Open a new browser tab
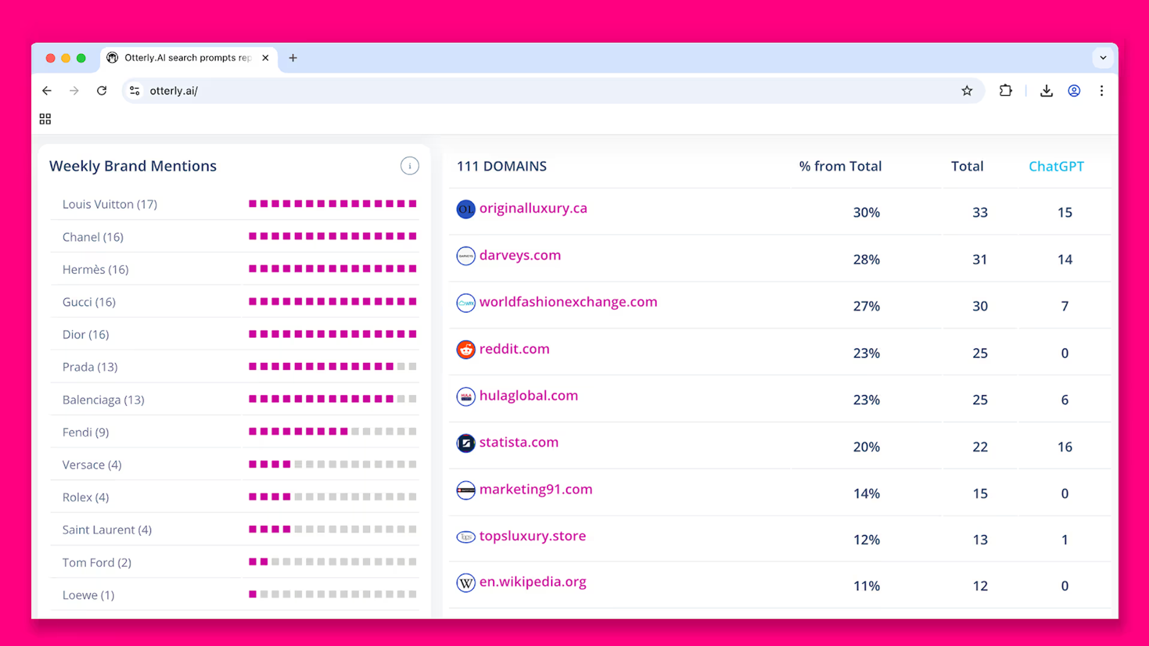The width and height of the screenshot is (1149, 646). coord(293,58)
